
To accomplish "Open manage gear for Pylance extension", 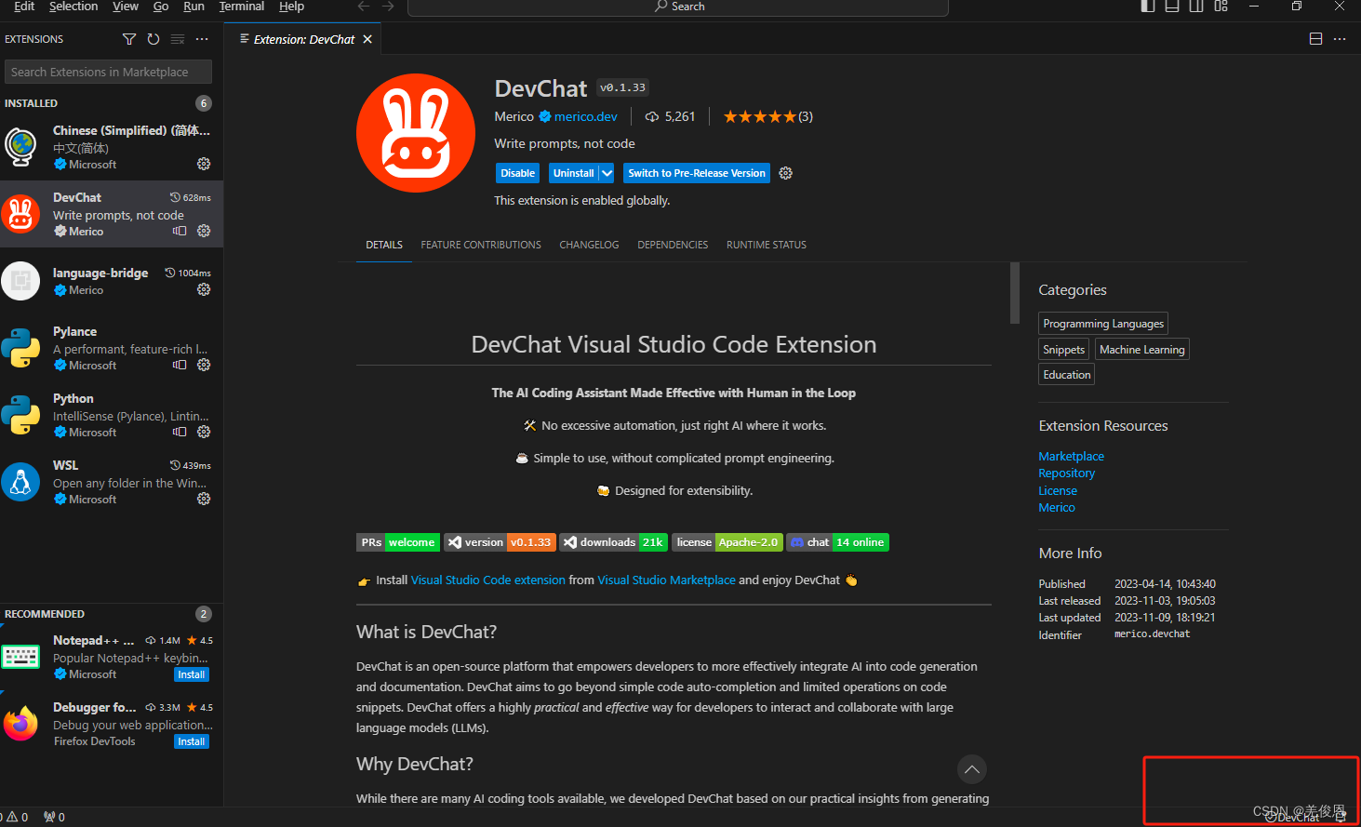I will coord(204,365).
